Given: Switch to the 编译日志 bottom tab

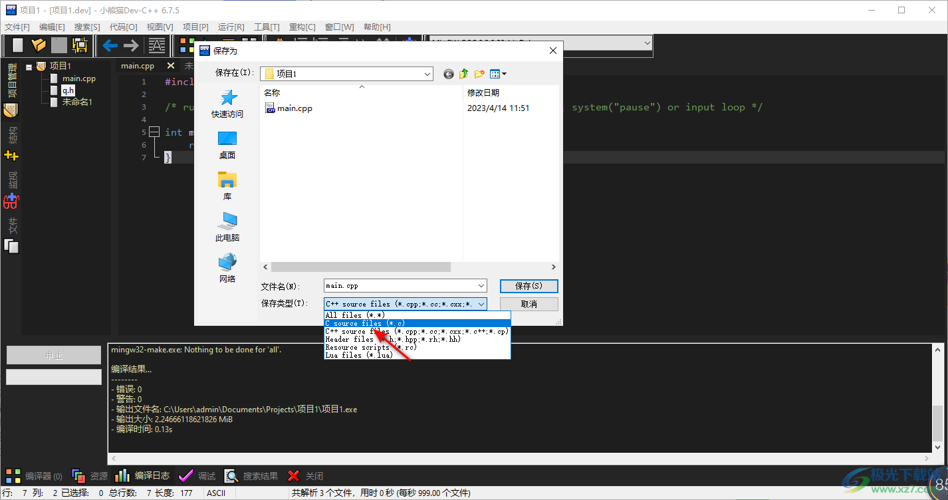Looking at the screenshot, I should pos(142,476).
